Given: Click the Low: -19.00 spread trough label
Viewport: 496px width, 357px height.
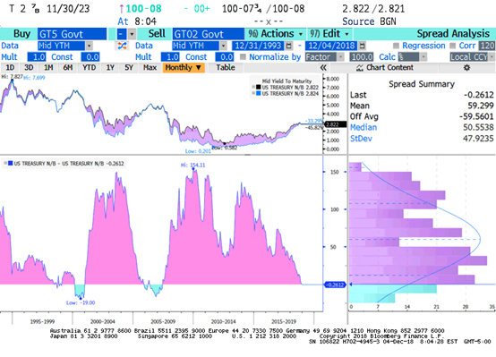Looking at the screenshot, I should pyautogui.click(x=81, y=303).
